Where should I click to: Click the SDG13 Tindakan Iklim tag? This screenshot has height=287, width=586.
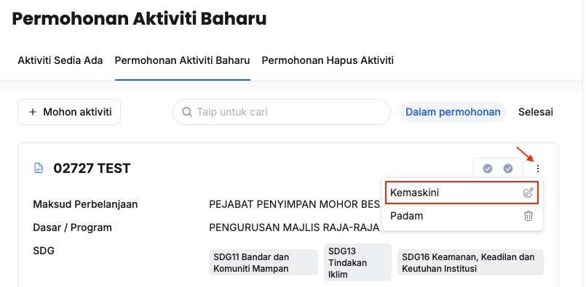(357, 262)
